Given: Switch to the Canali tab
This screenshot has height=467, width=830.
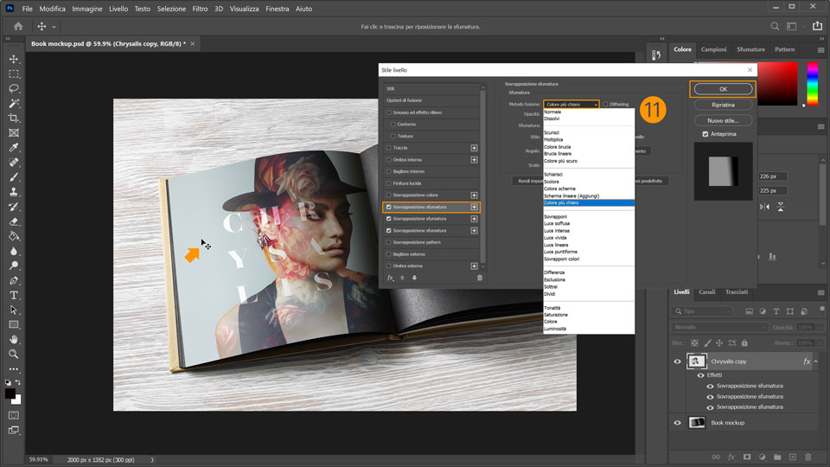Looking at the screenshot, I should point(706,291).
